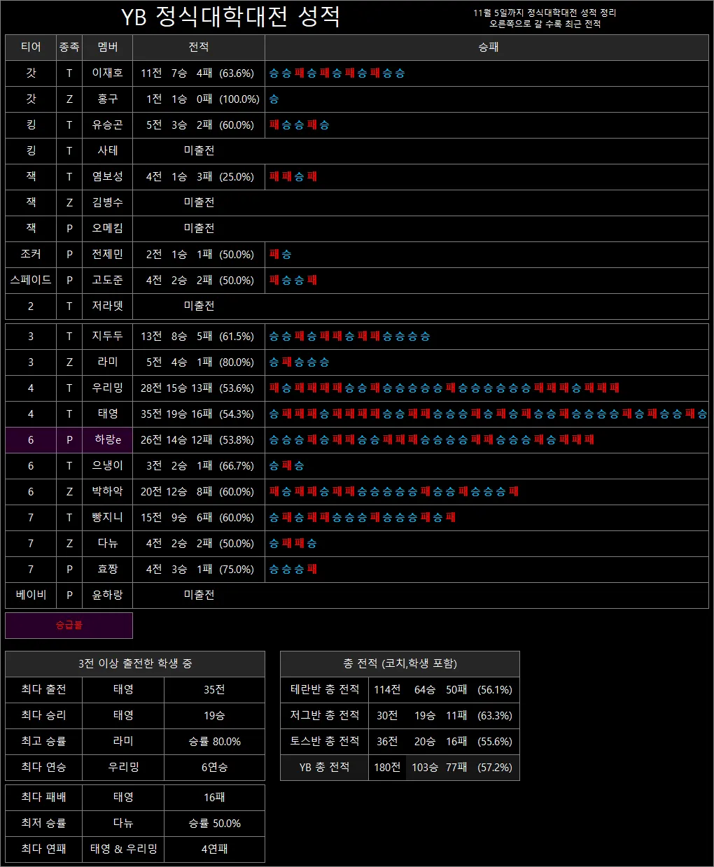Click the 최다 출전 row label
This screenshot has height=867, width=714.
(x=43, y=689)
